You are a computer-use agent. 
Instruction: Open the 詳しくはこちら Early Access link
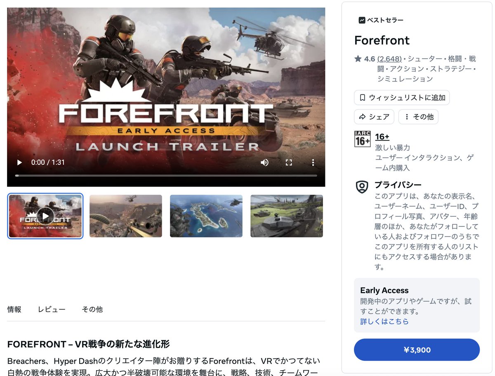(x=384, y=321)
